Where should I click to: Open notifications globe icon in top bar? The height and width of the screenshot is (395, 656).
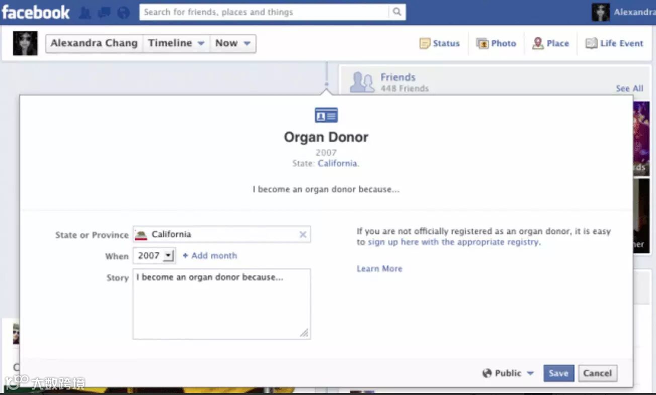coord(124,13)
